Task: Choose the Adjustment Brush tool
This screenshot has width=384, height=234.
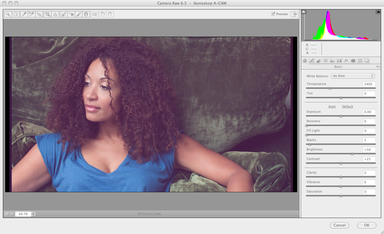Action: click(x=79, y=14)
